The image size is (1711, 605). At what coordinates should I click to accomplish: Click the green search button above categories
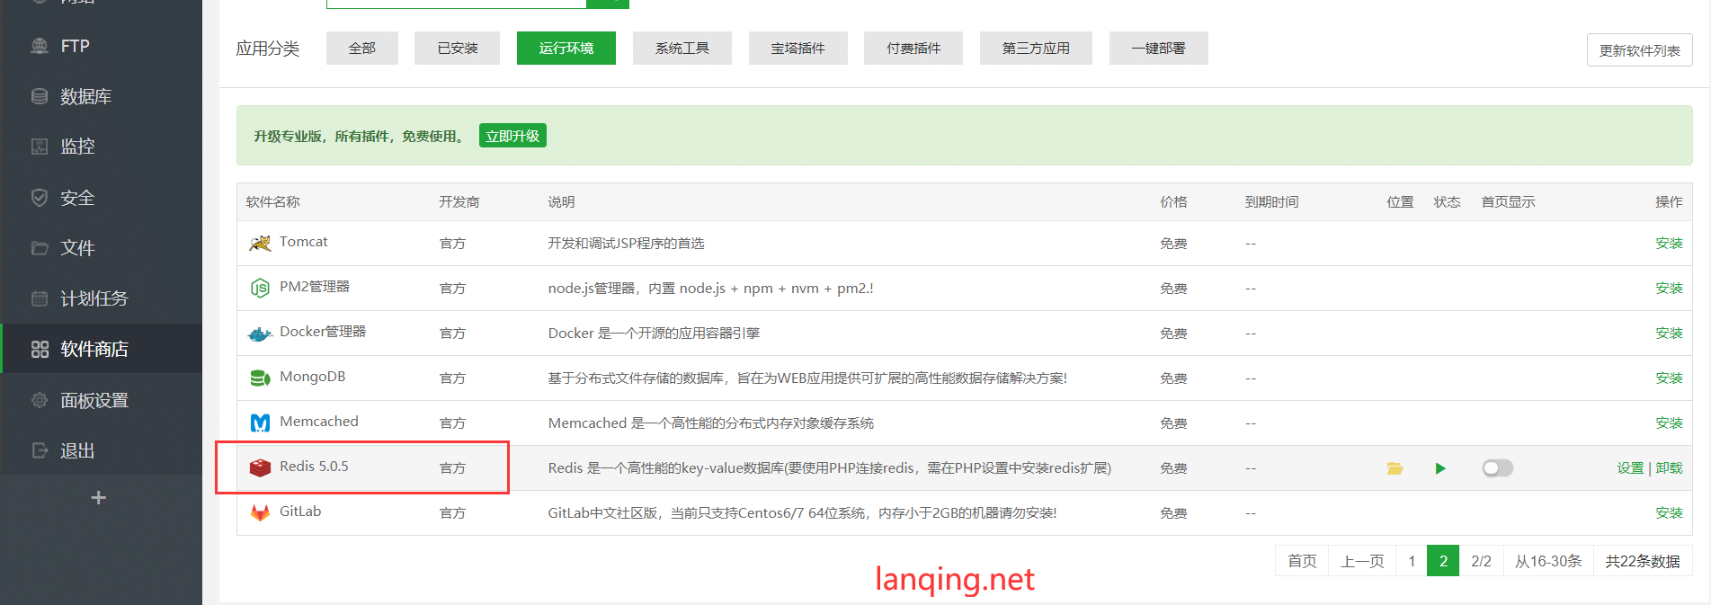608,3
